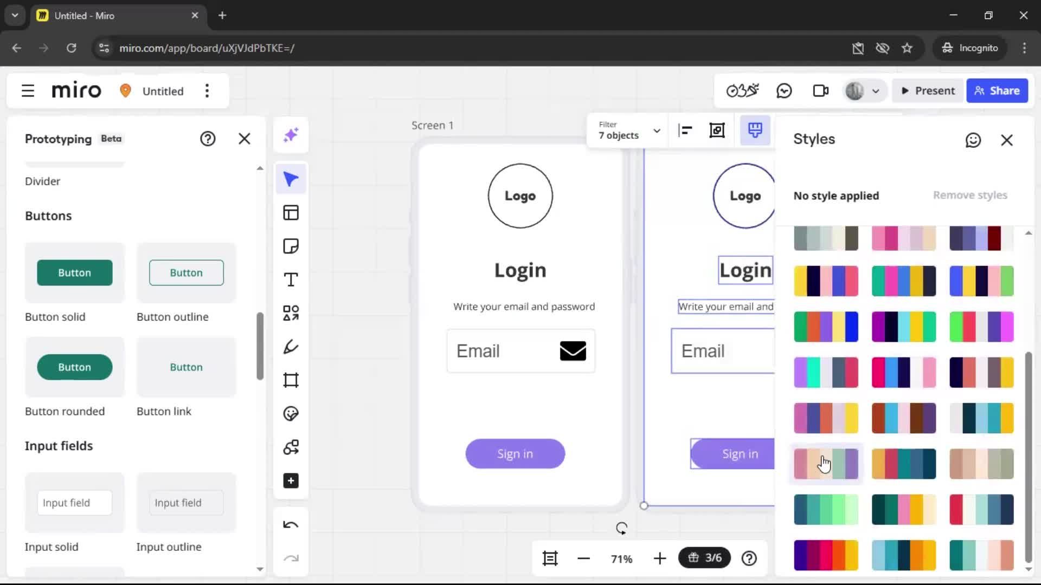This screenshot has height=585, width=1041.
Task: Open the align objects option
Action: pyautogui.click(x=685, y=131)
